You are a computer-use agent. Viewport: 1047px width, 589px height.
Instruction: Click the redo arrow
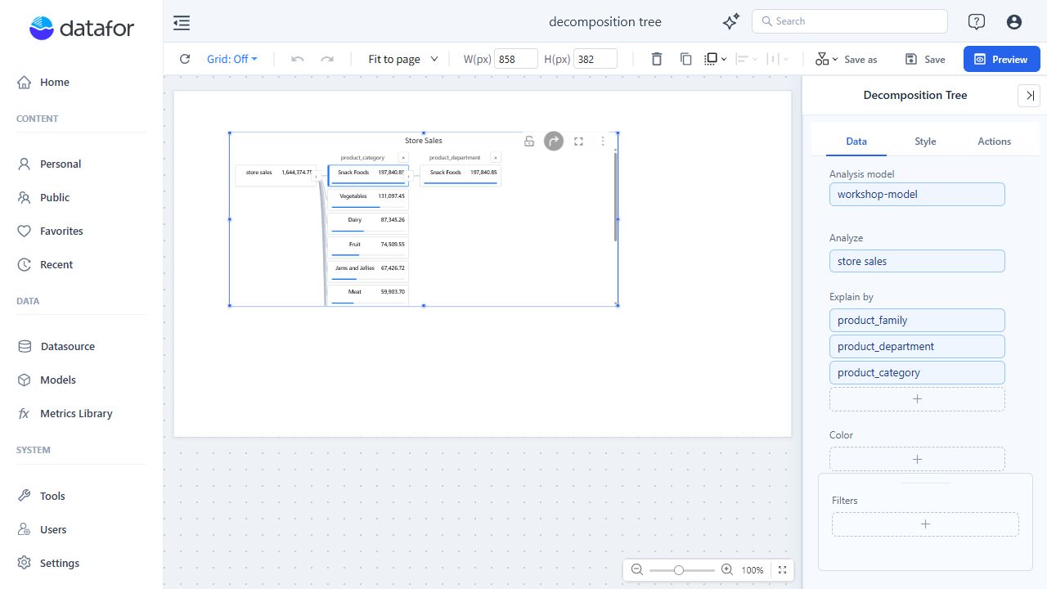[327, 59]
